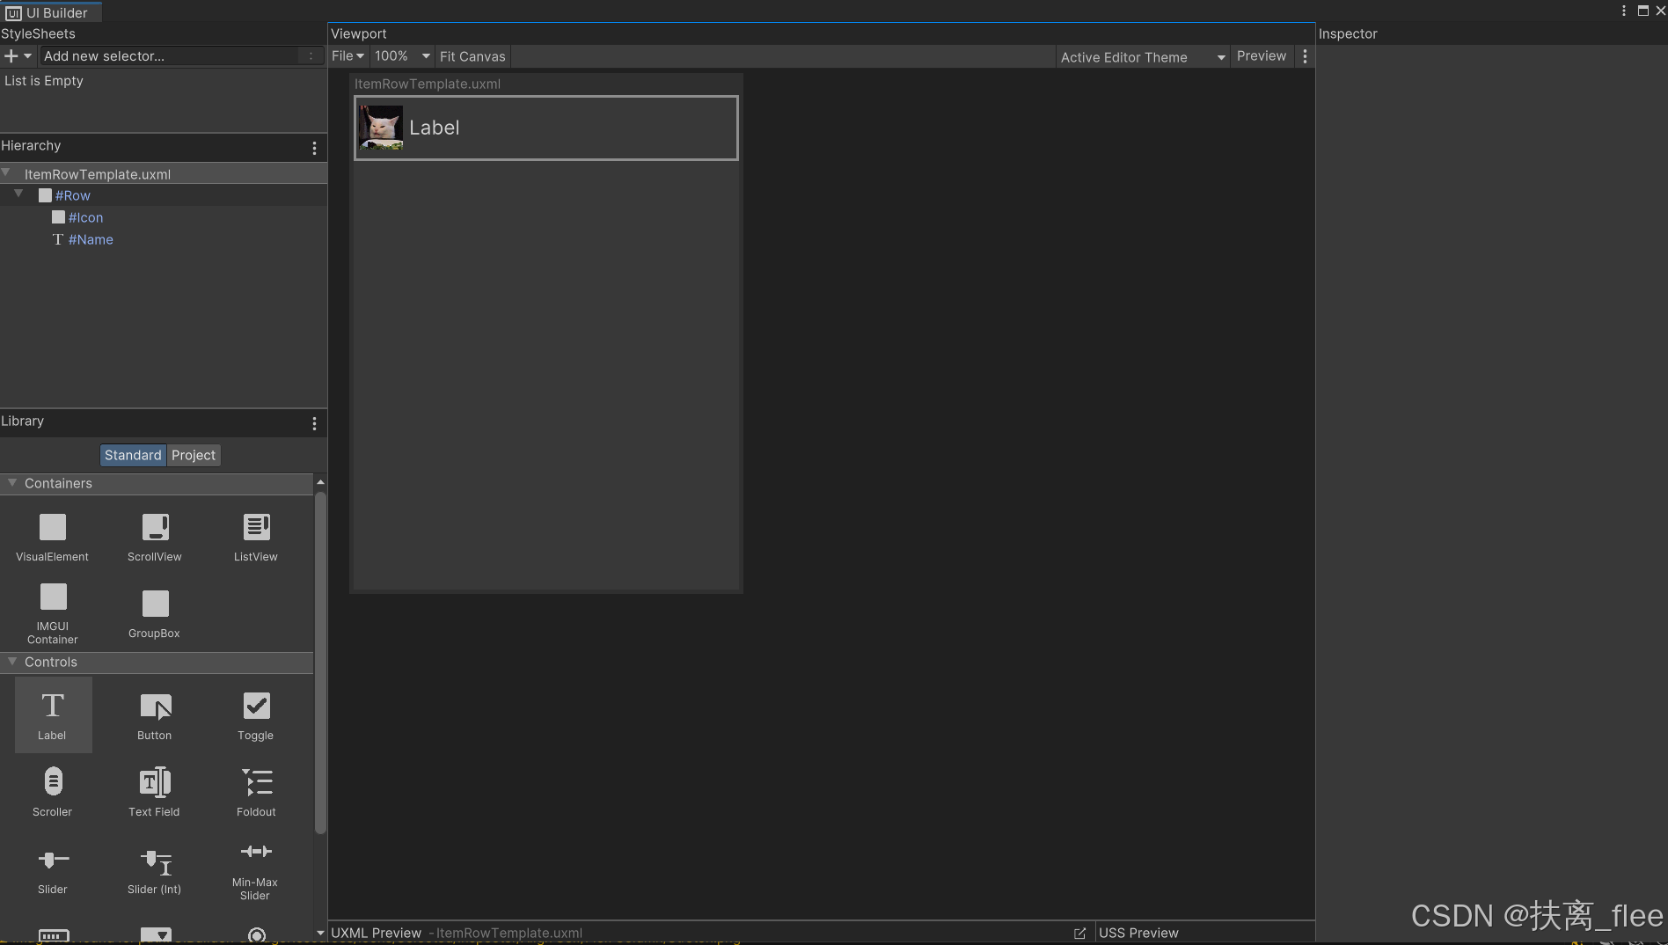Enable Preview mode in the Viewport
1668x945 pixels.
point(1261,55)
